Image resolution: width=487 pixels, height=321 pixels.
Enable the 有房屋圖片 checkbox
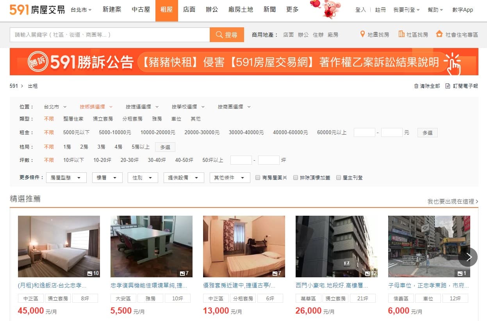pyautogui.click(x=258, y=177)
